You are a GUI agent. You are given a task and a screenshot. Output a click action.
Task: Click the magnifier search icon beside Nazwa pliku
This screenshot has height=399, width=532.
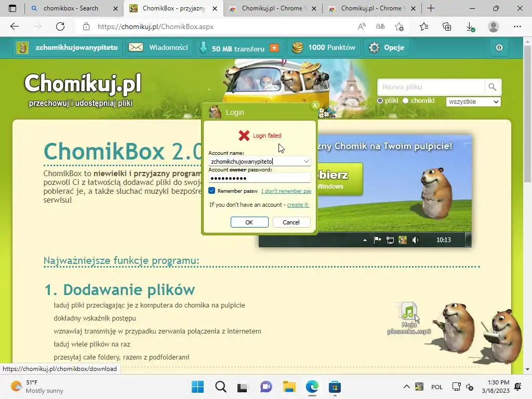tap(493, 87)
